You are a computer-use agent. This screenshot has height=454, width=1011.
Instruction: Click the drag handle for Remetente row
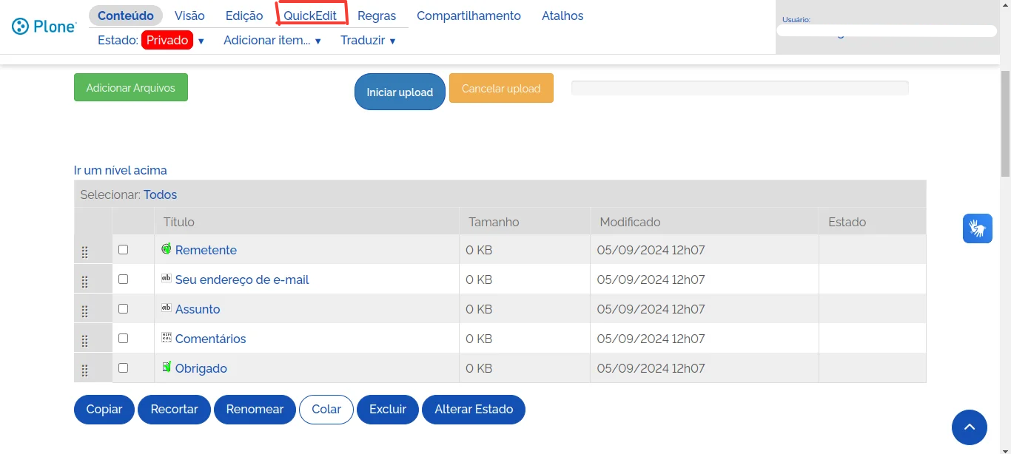(84, 252)
